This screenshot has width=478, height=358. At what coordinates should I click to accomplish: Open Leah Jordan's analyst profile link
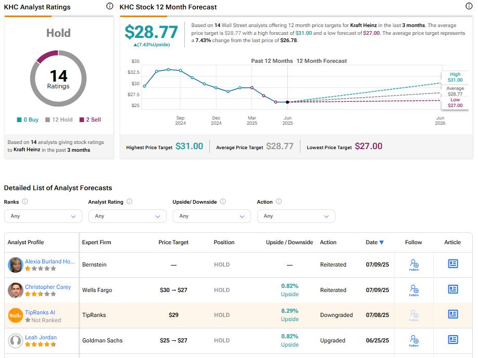(x=41, y=337)
